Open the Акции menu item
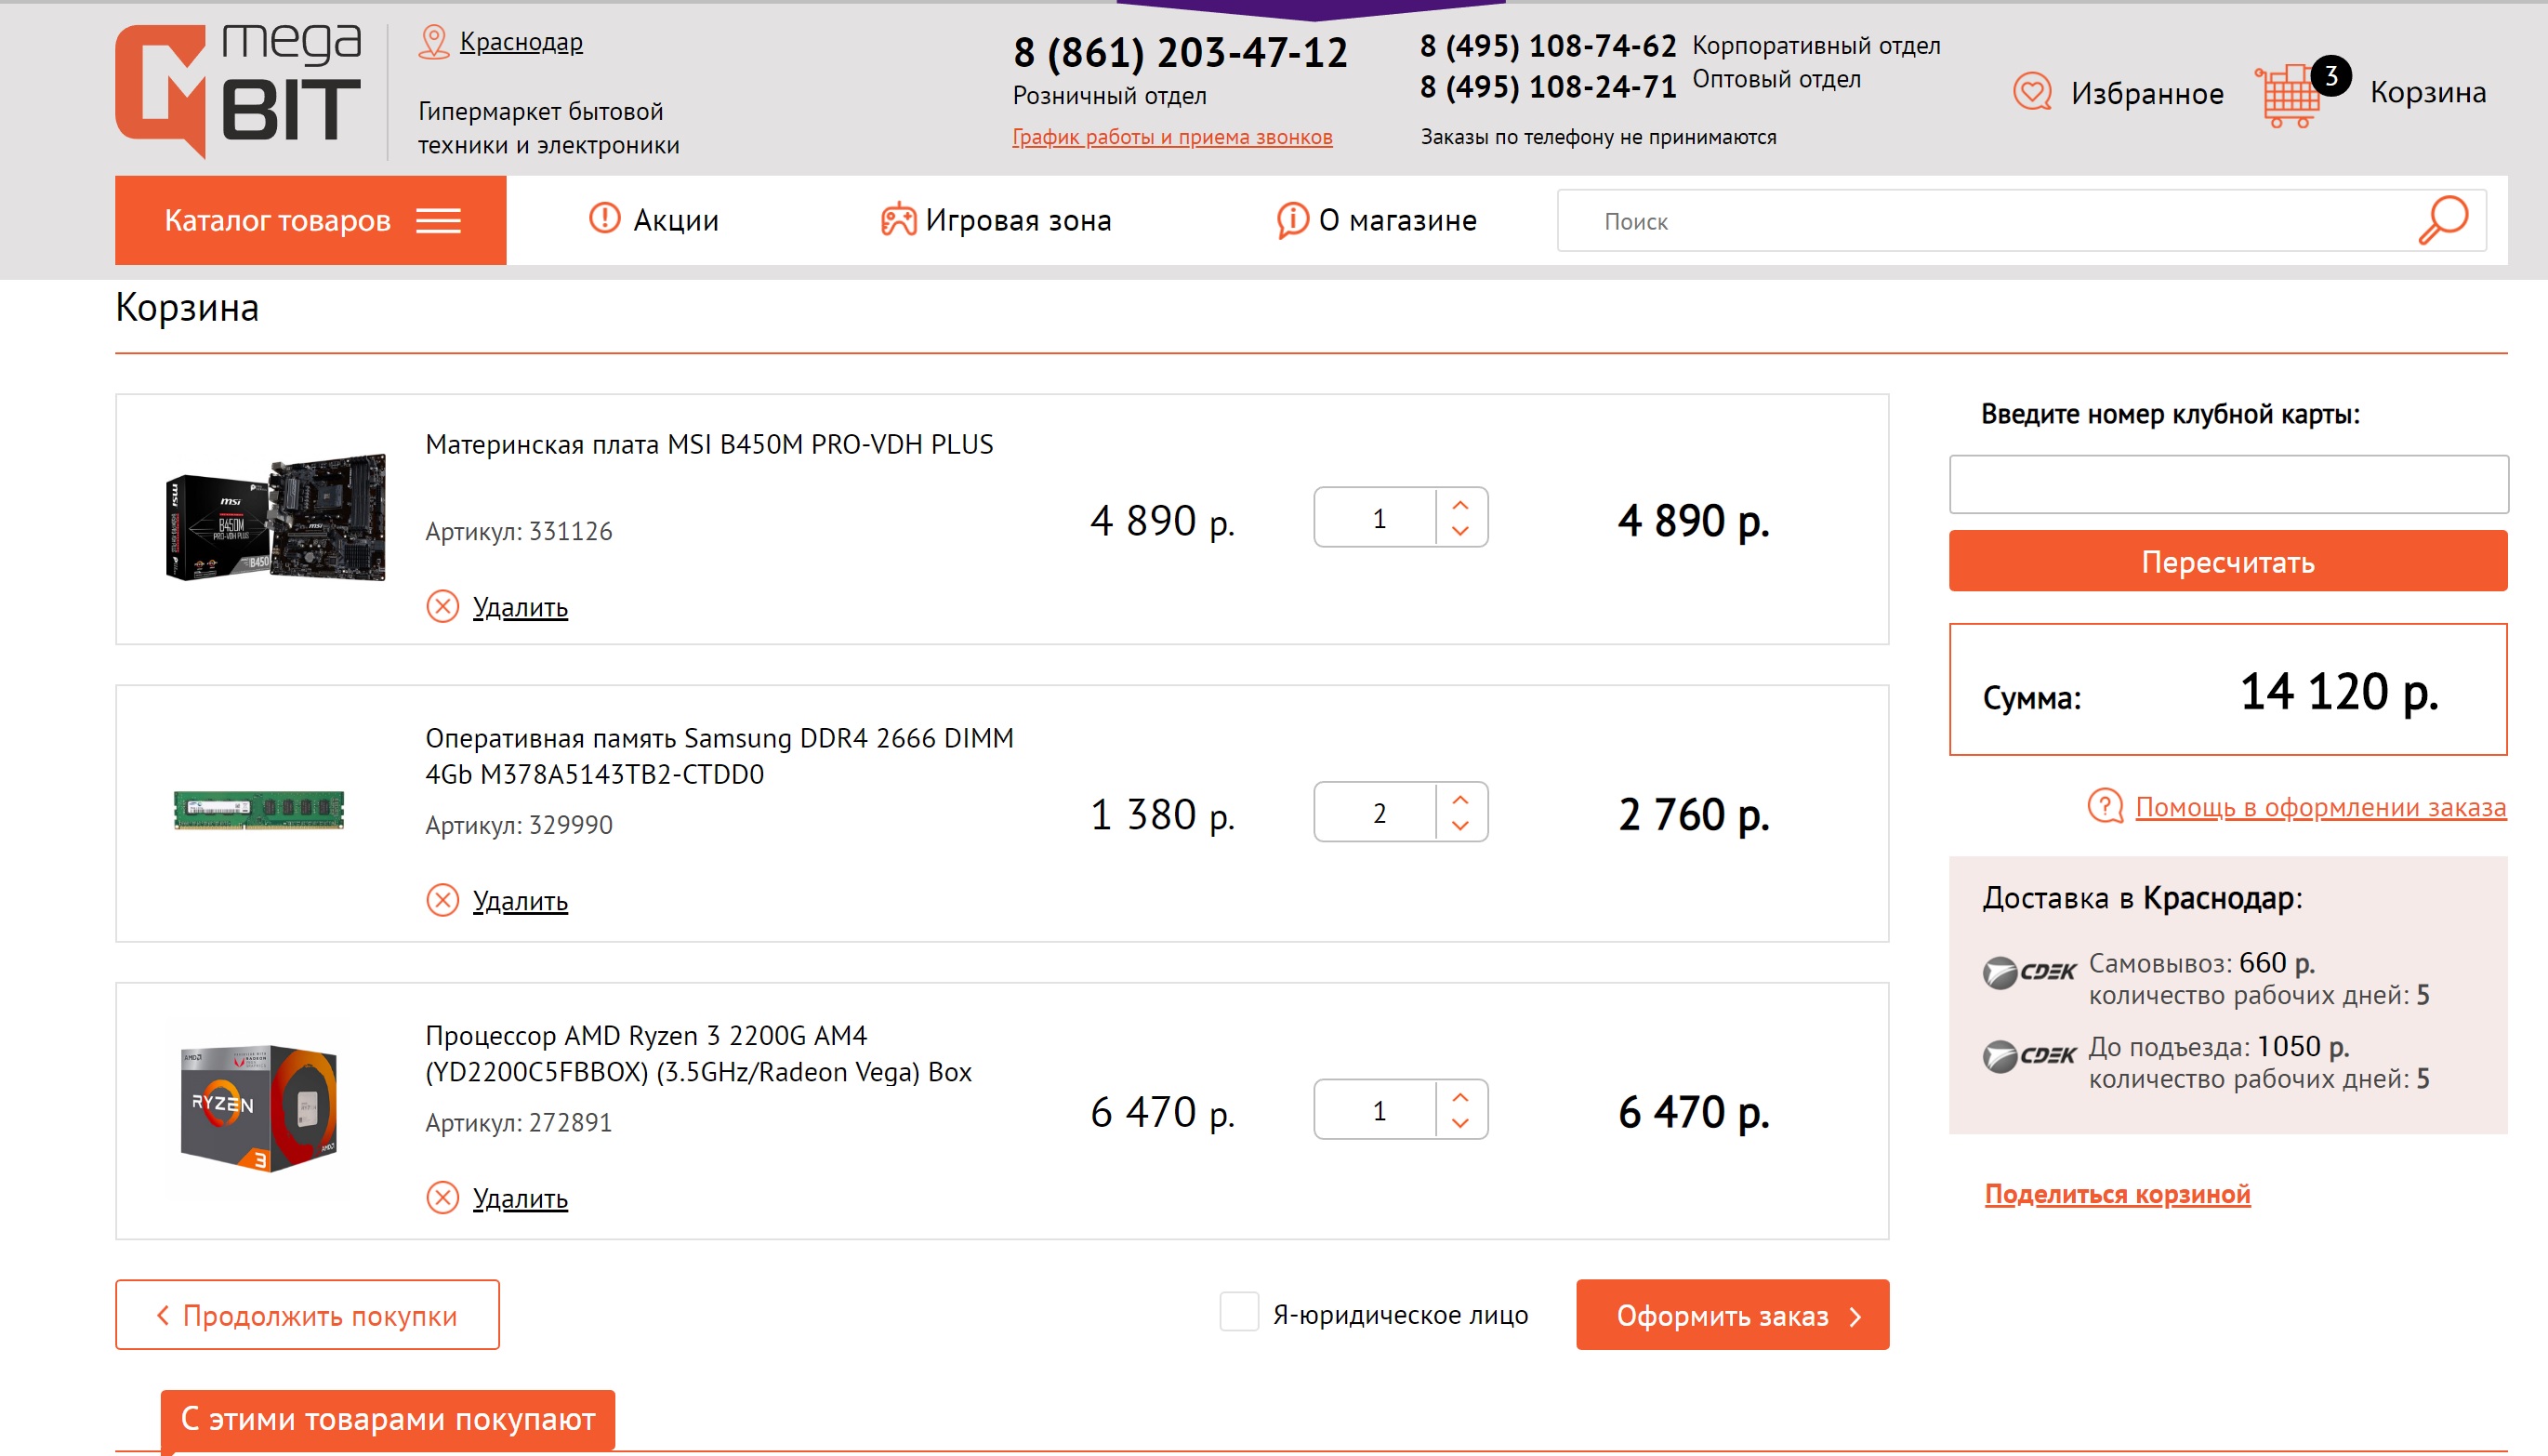Image resolution: width=2548 pixels, height=1456 pixels. click(x=654, y=220)
